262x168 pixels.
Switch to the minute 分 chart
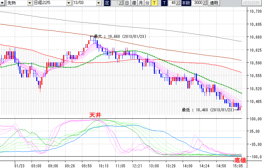pos(147,3)
